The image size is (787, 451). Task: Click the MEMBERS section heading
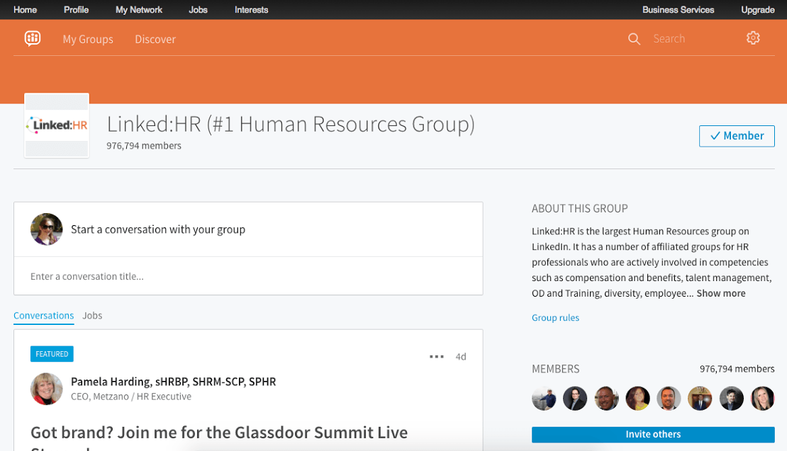(x=556, y=369)
